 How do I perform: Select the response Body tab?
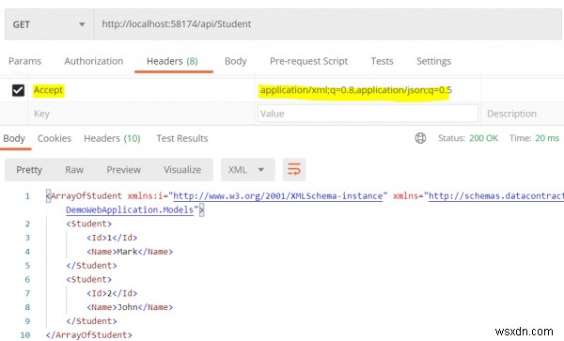(14, 138)
